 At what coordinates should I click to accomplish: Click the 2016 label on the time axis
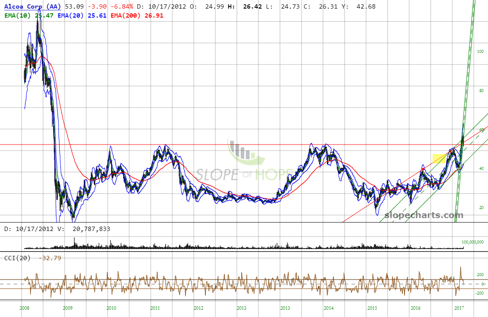pos(416,308)
